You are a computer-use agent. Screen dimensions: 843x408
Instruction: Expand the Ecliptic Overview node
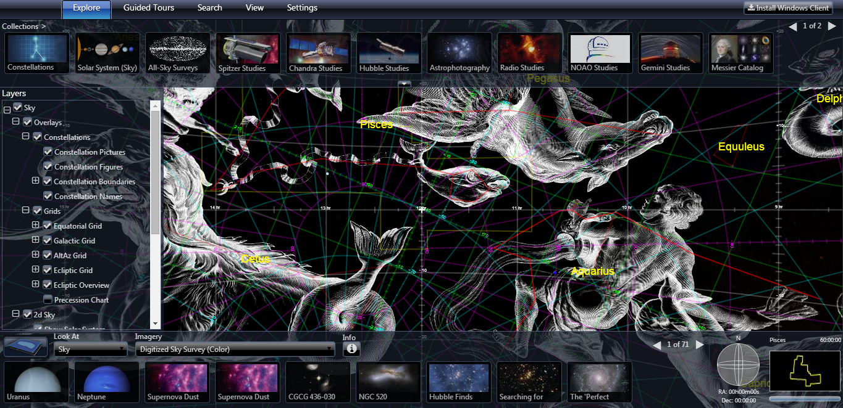click(x=35, y=284)
